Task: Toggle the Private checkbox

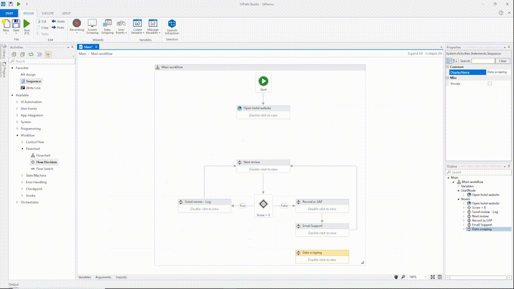Action: [x=489, y=83]
